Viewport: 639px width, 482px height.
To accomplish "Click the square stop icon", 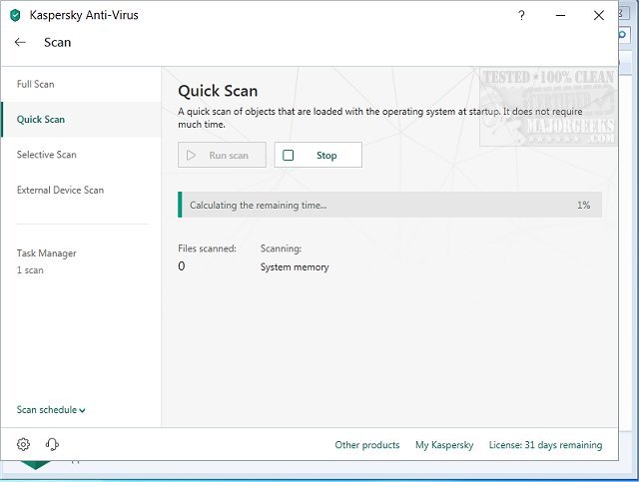I will pyautogui.click(x=289, y=156).
